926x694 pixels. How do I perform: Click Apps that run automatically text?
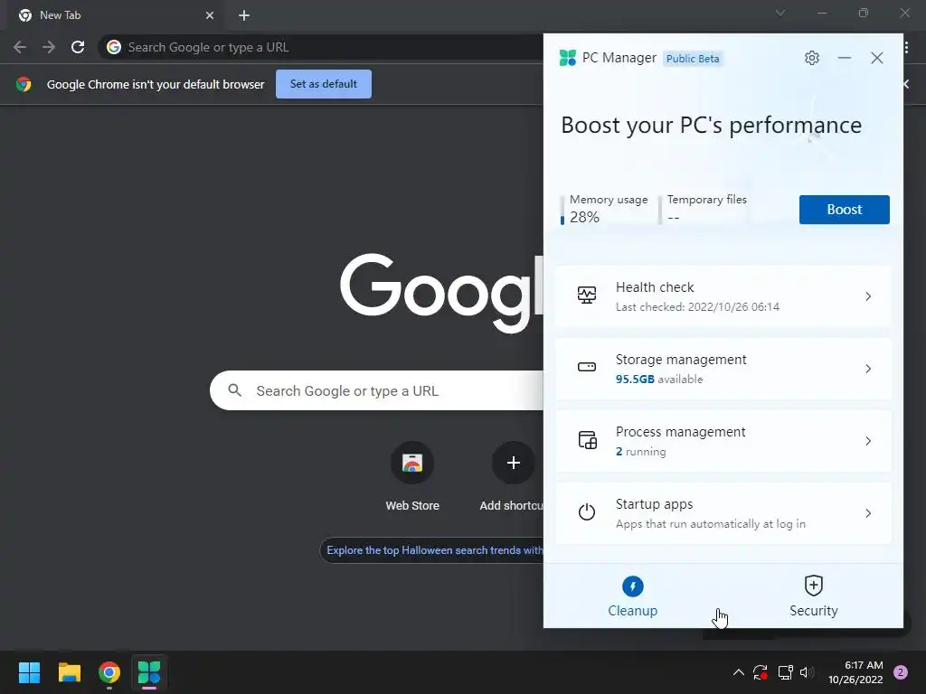pyautogui.click(x=711, y=524)
